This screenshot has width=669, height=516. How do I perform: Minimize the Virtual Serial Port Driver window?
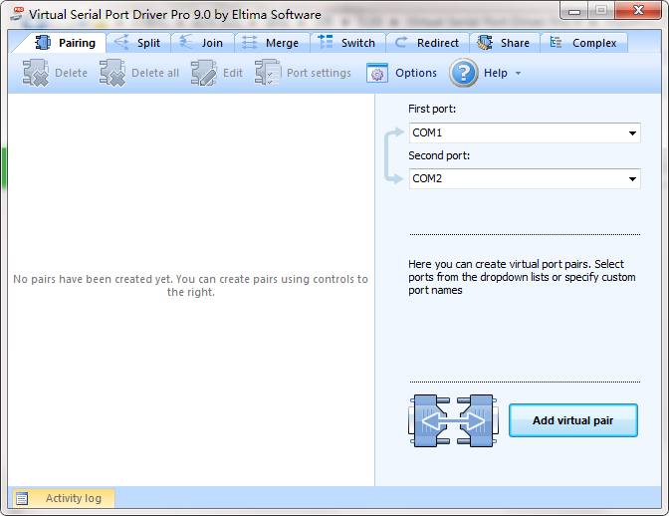[574, 11]
